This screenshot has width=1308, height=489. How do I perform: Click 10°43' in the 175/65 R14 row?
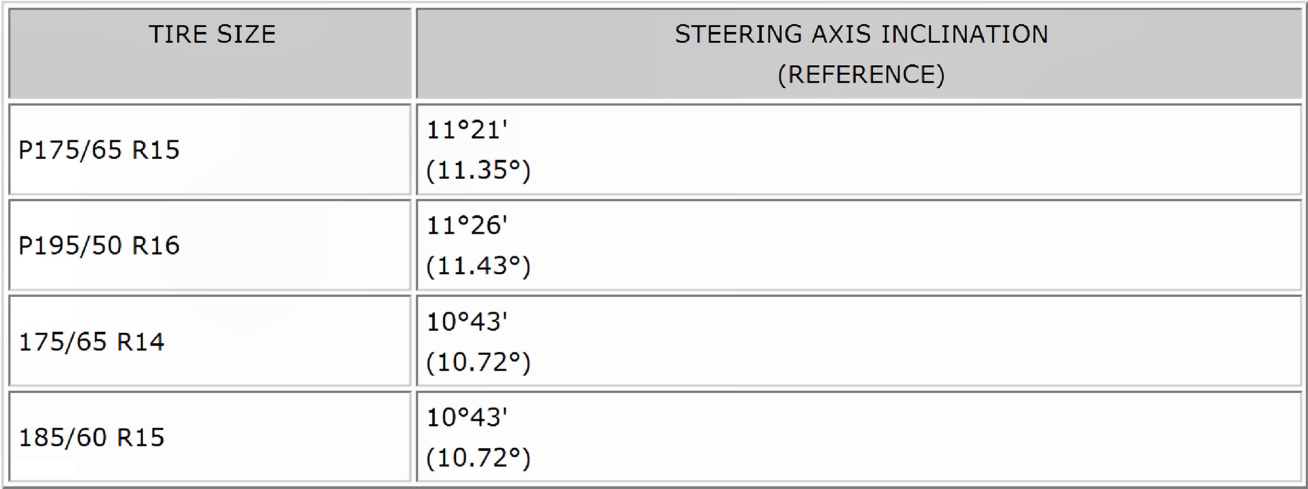[x=467, y=322]
